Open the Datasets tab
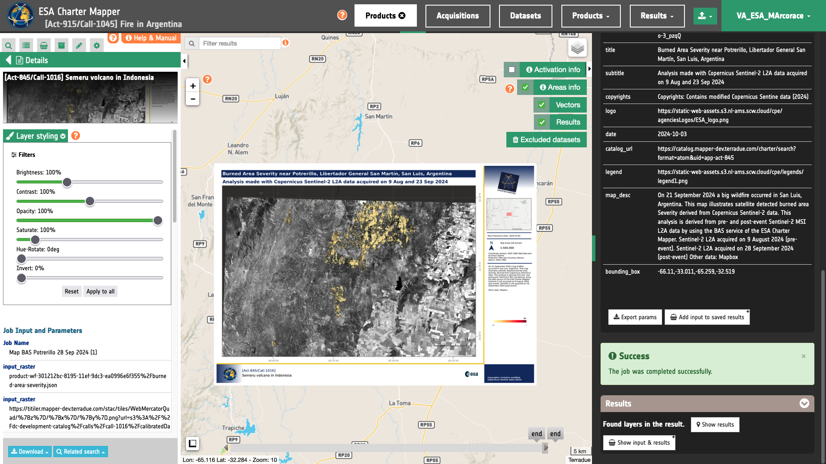 tap(525, 16)
